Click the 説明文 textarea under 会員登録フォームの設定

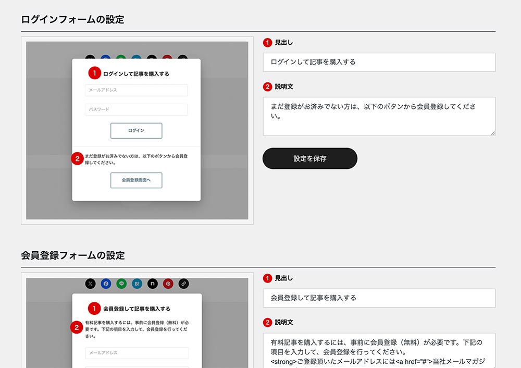380,349
